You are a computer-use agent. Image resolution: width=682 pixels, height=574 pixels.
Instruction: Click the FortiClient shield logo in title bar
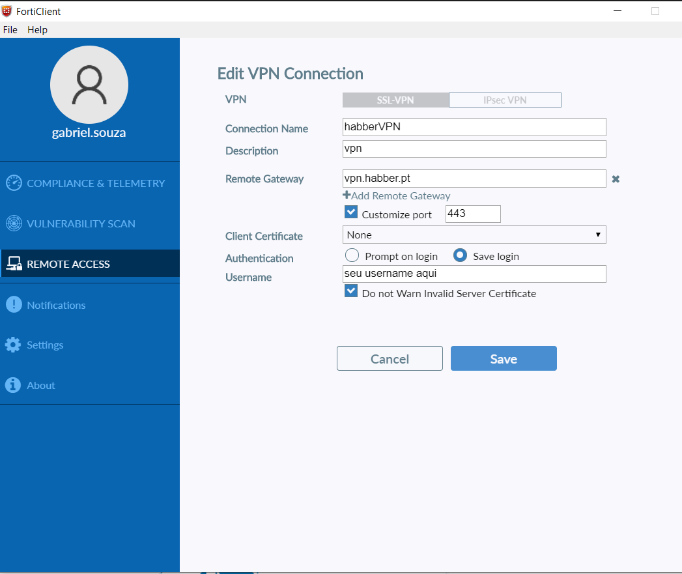click(x=6, y=11)
